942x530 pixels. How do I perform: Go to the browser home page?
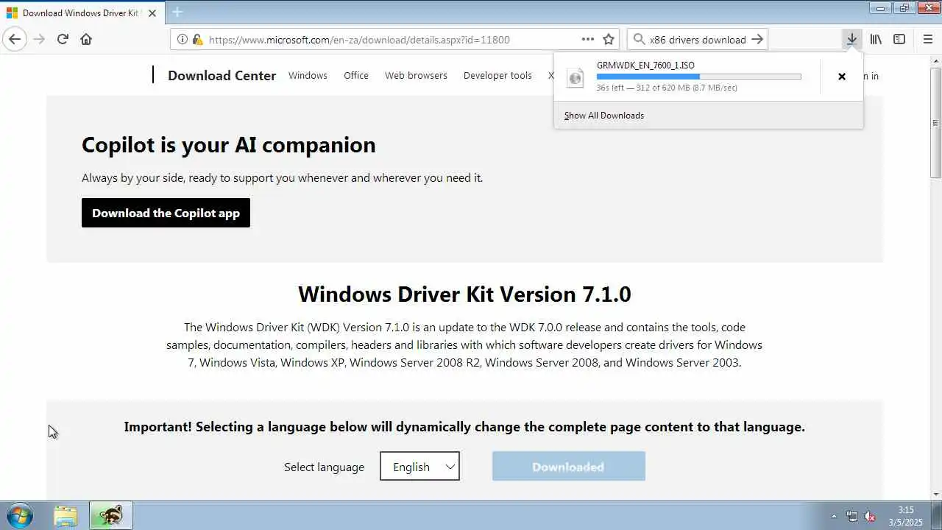(x=86, y=40)
